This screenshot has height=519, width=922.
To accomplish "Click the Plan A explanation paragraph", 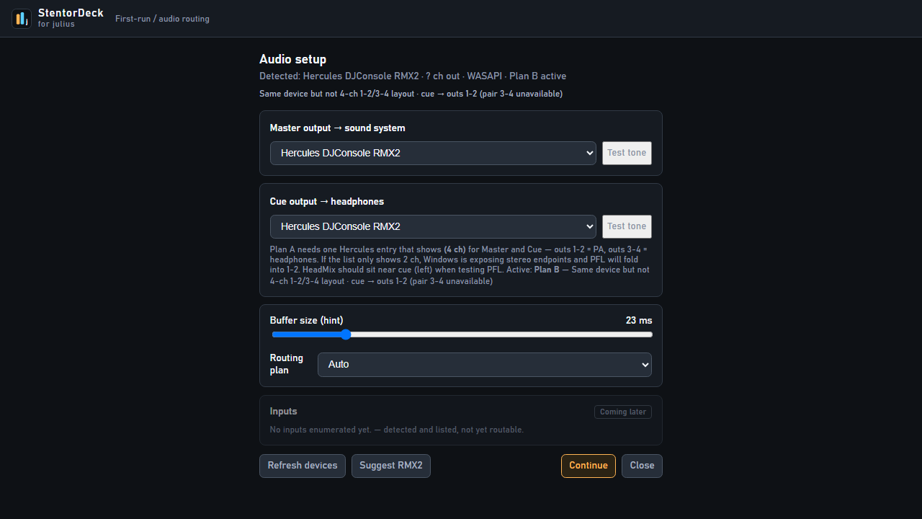I will click(461, 265).
